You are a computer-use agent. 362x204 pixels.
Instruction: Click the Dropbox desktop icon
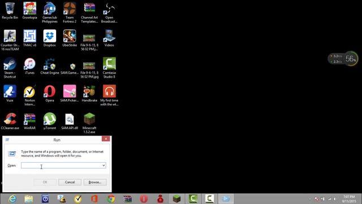(x=50, y=39)
